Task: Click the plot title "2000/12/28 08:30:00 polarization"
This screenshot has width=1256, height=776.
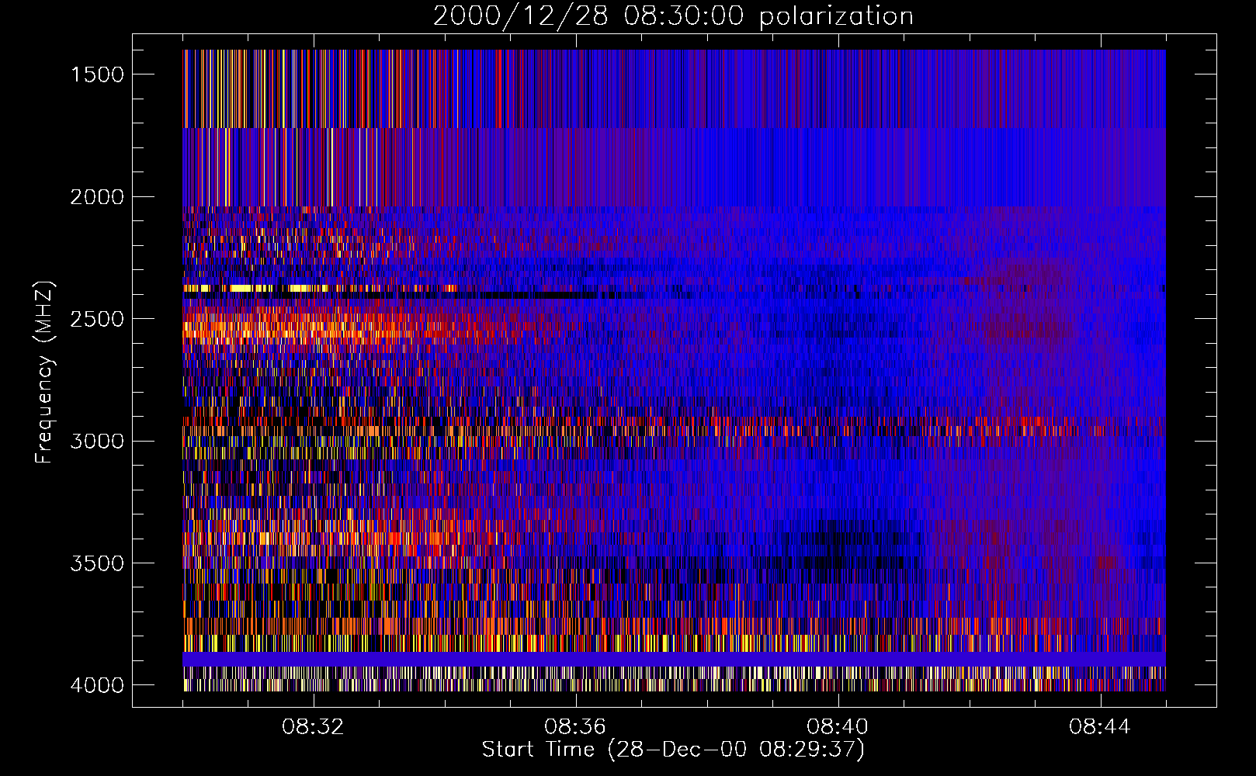Action: [x=673, y=16]
